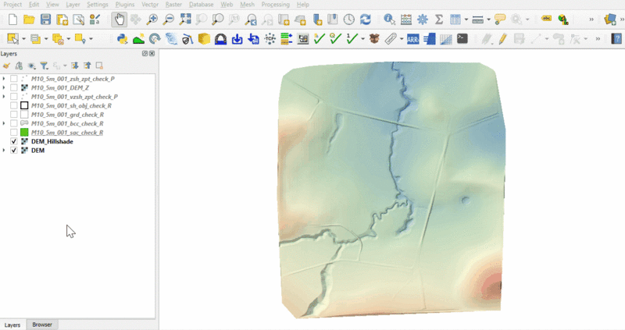Select the M10_5m_001_grd_check_R layer name
This screenshot has height=330, width=625.
pyautogui.click(x=67, y=115)
